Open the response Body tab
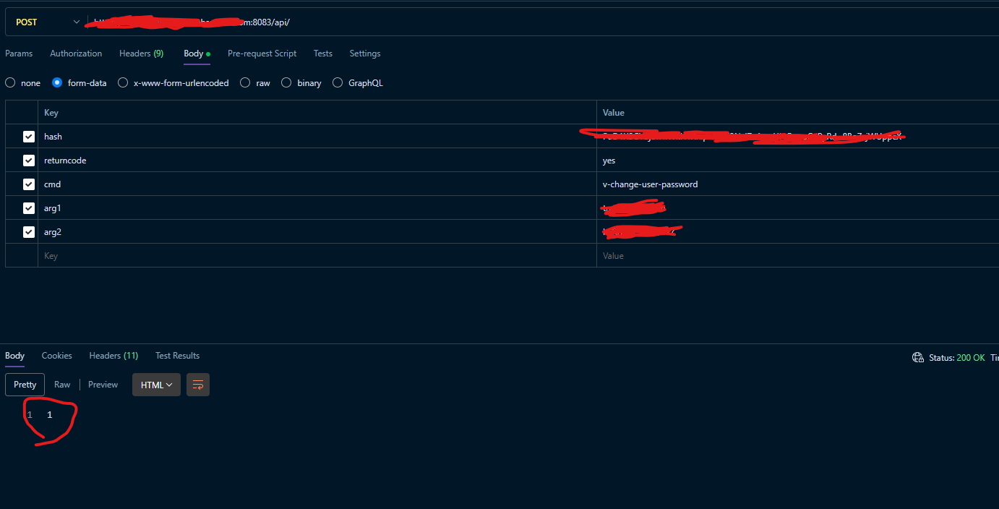999x509 pixels. pos(14,356)
